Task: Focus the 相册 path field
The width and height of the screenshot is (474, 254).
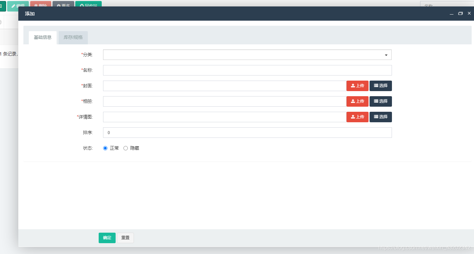Action: click(224, 101)
